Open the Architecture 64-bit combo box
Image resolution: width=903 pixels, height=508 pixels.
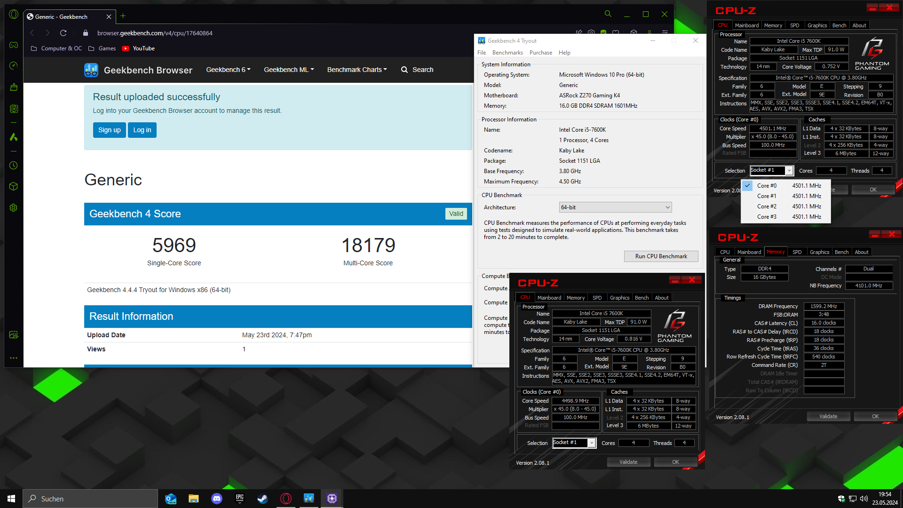(x=615, y=207)
